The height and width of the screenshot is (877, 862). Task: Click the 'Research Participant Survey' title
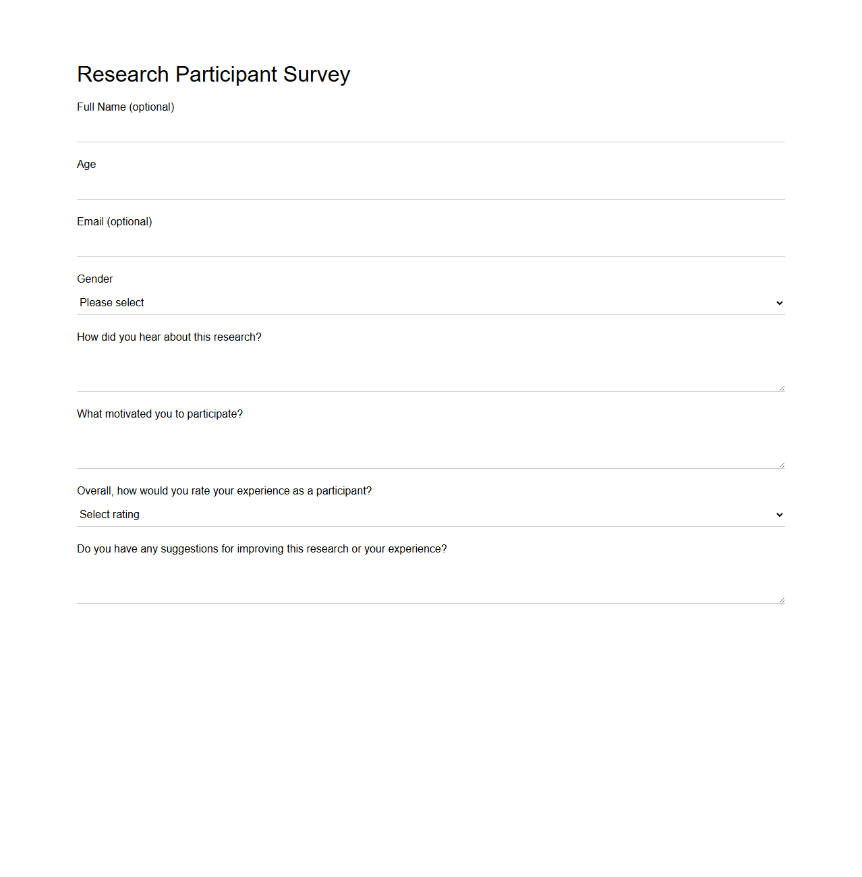pos(214,74)
